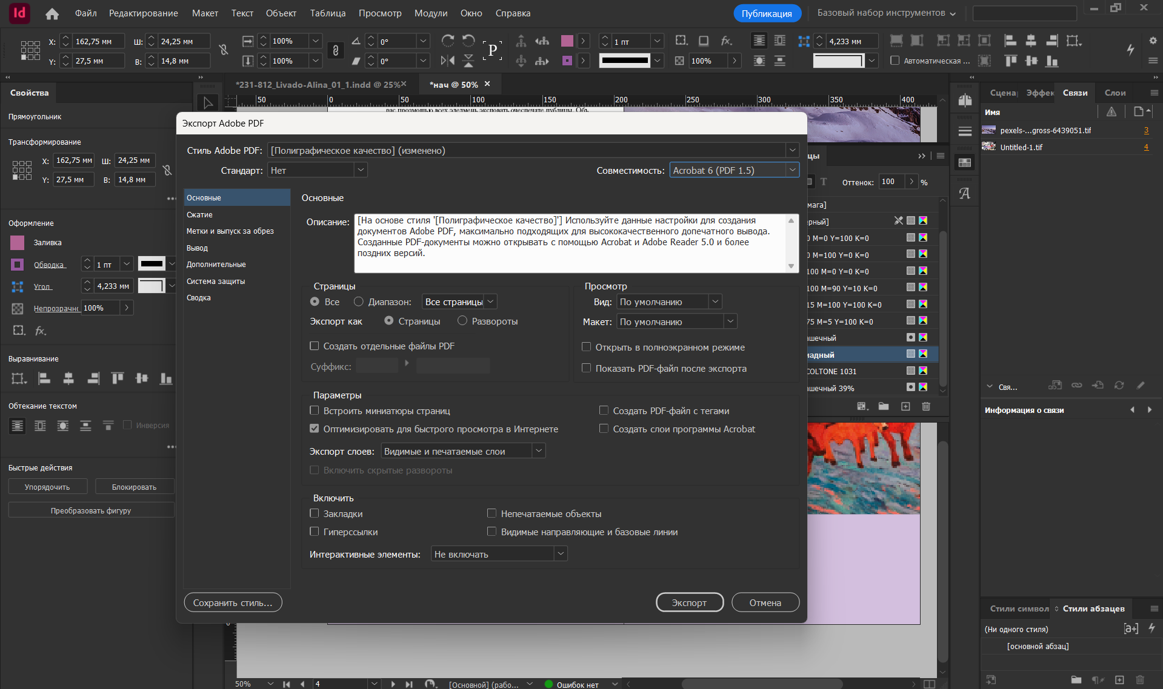This screenshot has width=1163, height=689.
Task: Align horizontal centers in Properties alignment section
Action: (x=68, y=378)
